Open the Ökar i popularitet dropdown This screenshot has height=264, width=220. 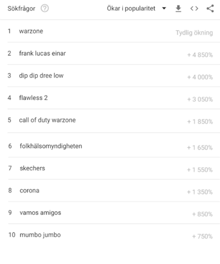136,8
